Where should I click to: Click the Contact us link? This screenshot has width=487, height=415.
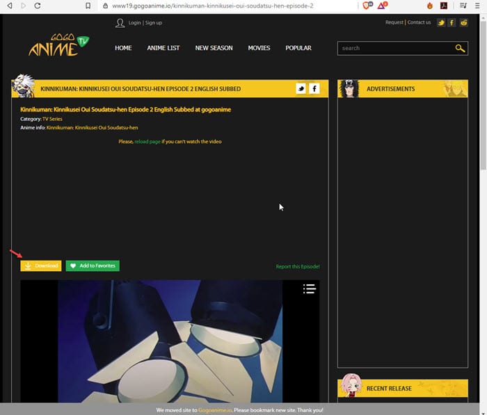[419, 22]
